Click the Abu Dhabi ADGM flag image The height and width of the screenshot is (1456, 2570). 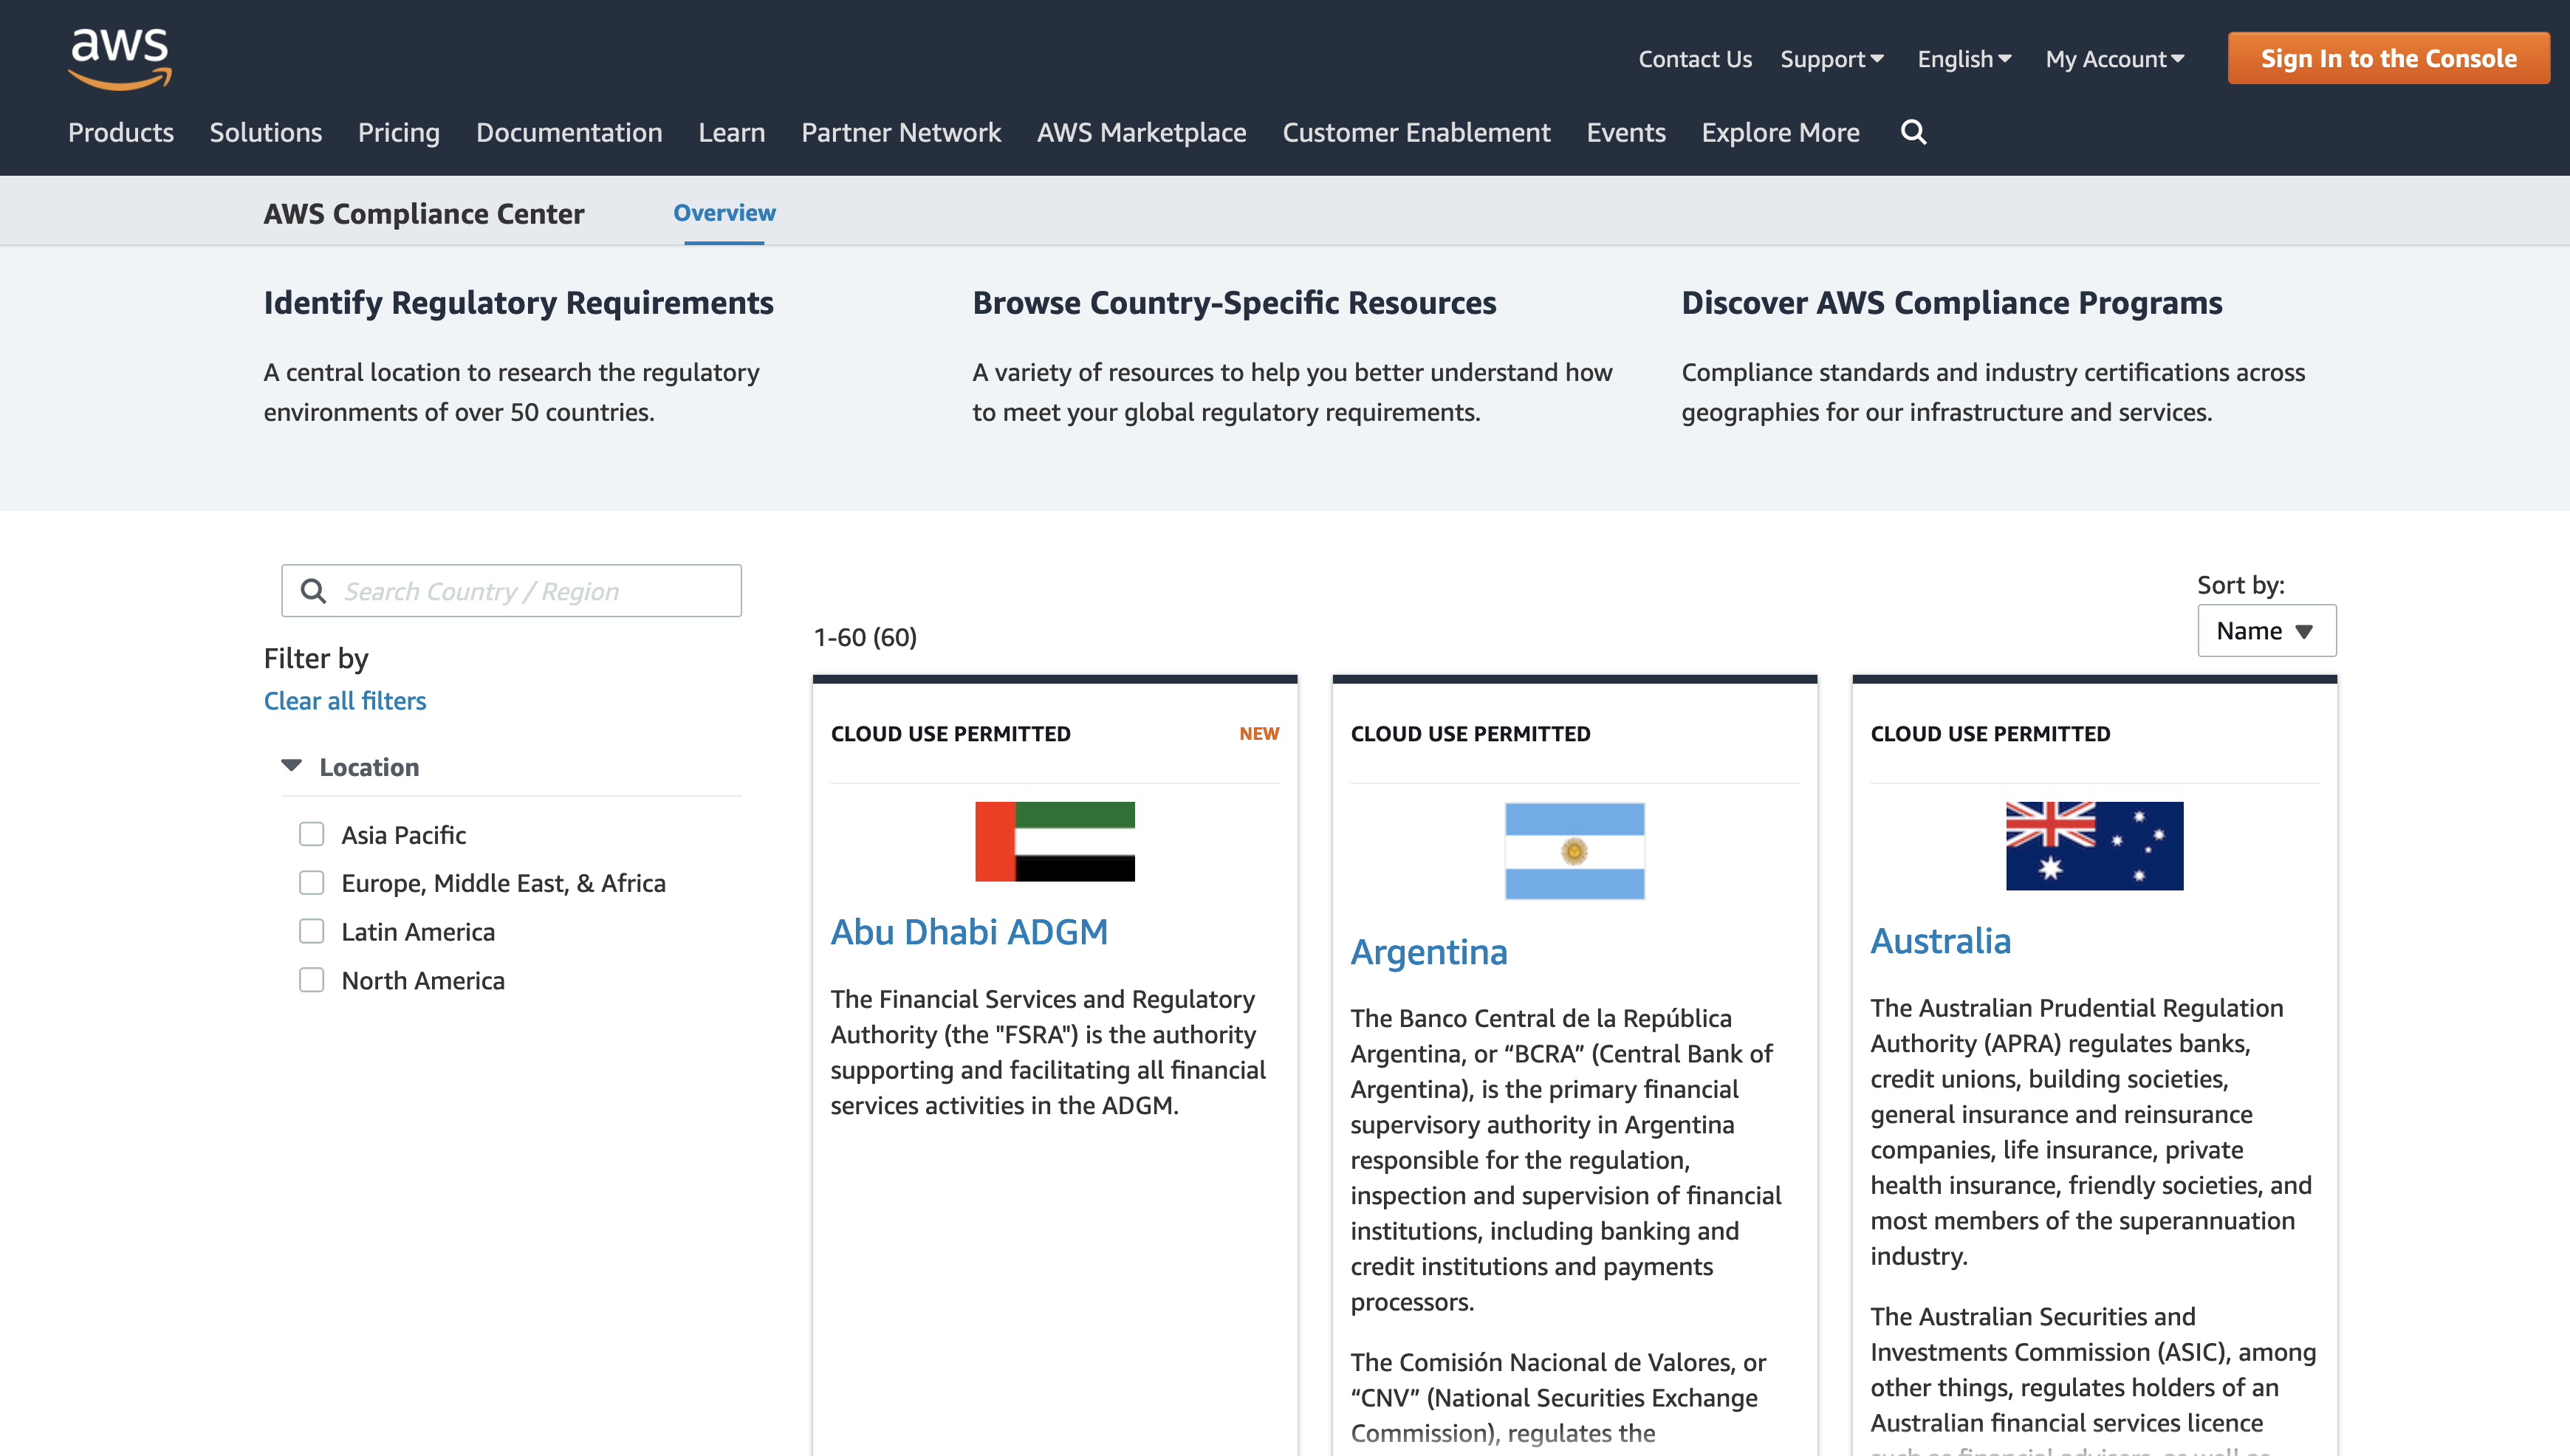pos(1055,841)
